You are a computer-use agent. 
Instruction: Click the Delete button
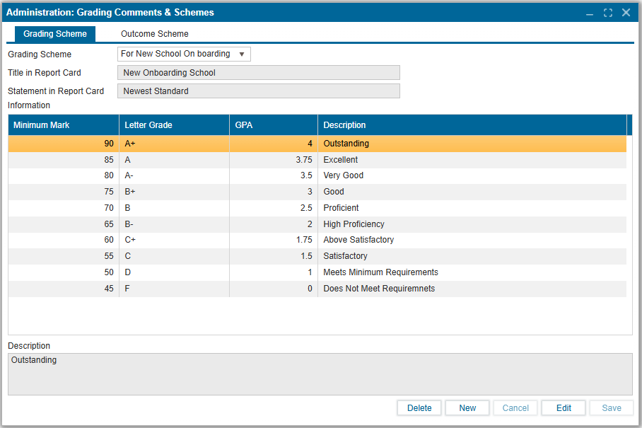(x=419, y=408)
